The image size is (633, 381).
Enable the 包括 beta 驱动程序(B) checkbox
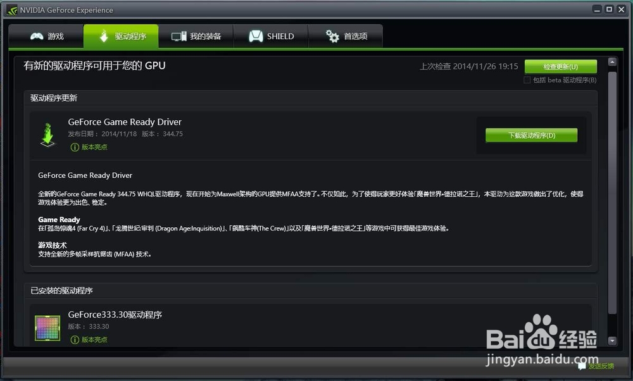[x=527, y=80]
